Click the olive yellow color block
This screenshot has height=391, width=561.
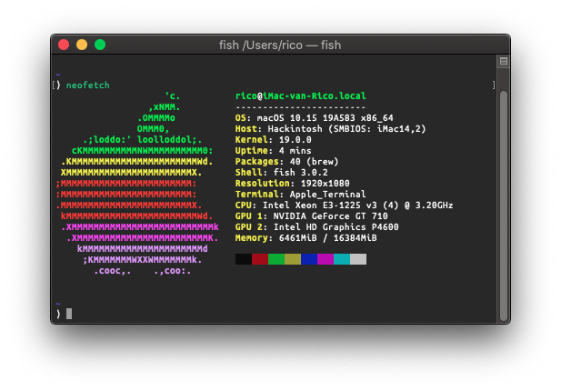pyautogui.click(x=293, y=259)
